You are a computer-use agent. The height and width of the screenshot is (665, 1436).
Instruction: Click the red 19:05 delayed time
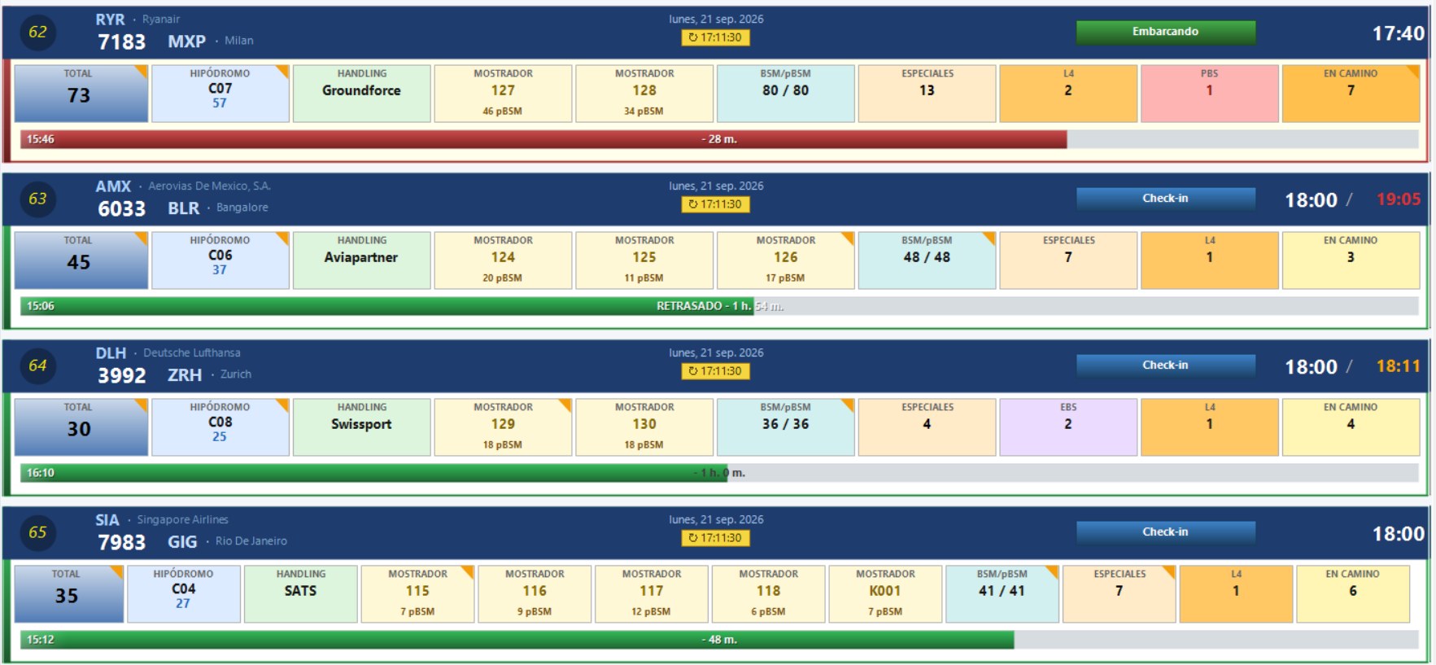point(1399,199)
